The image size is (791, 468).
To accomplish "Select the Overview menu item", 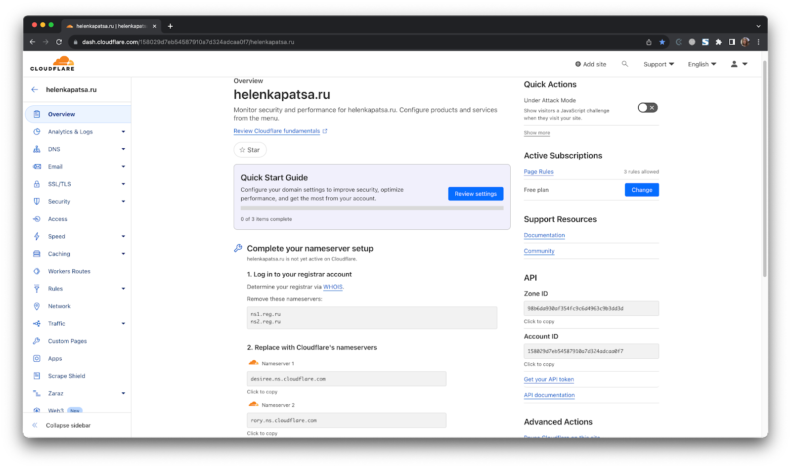I will pos(78,114).
